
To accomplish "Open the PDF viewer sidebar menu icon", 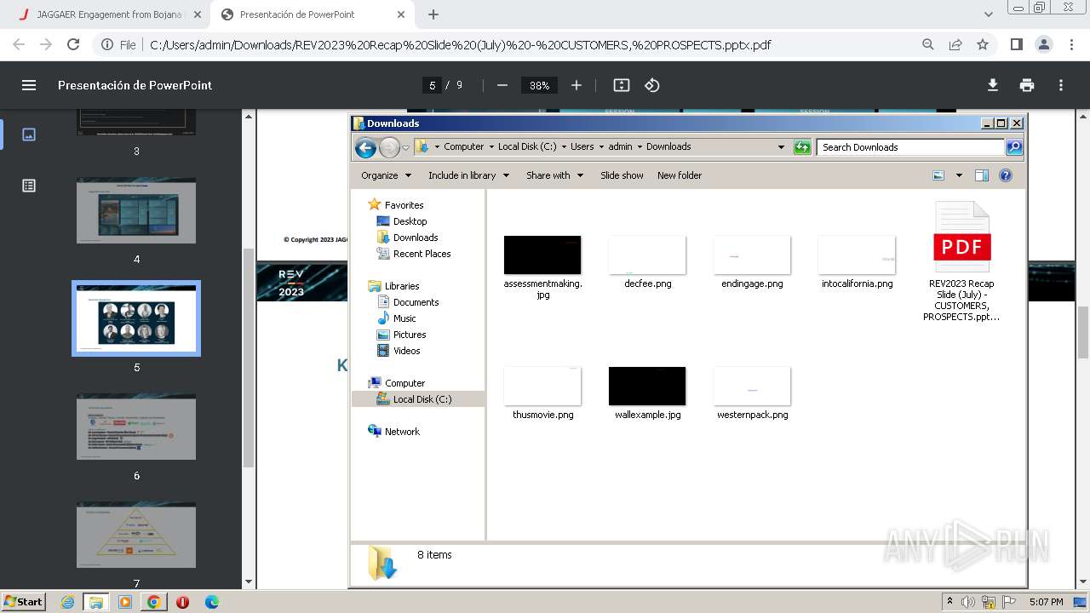I will coord(29,85).
